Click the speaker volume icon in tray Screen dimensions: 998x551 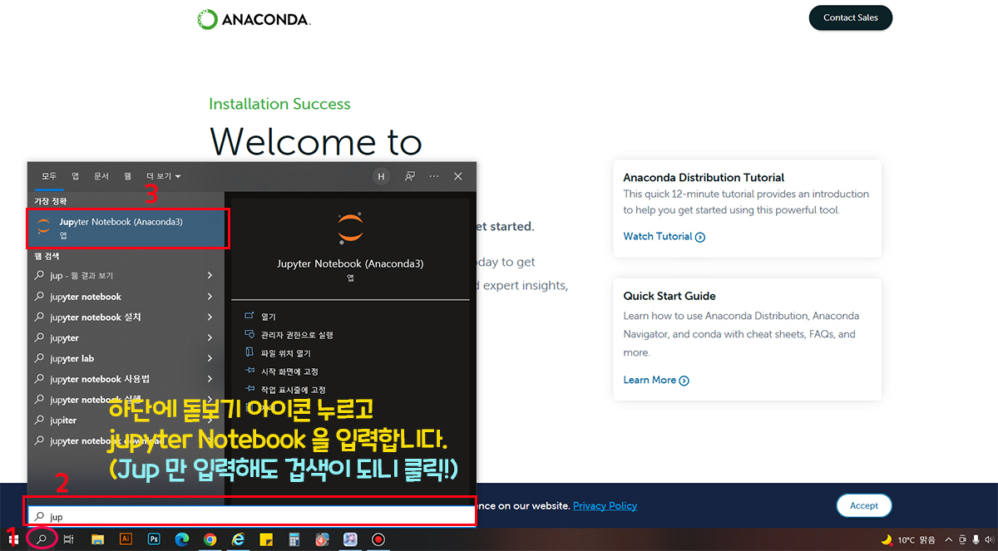coord(989,539)
